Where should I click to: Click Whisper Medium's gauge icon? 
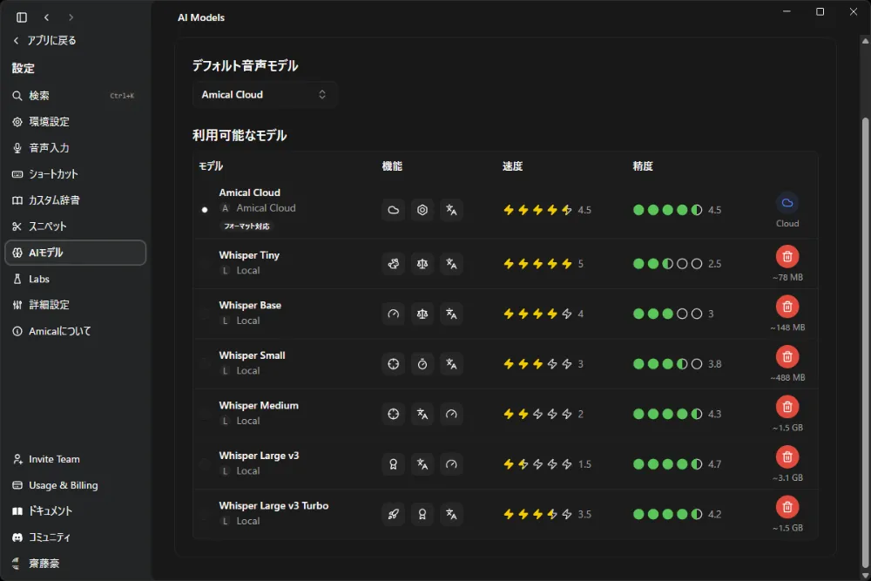451,414
